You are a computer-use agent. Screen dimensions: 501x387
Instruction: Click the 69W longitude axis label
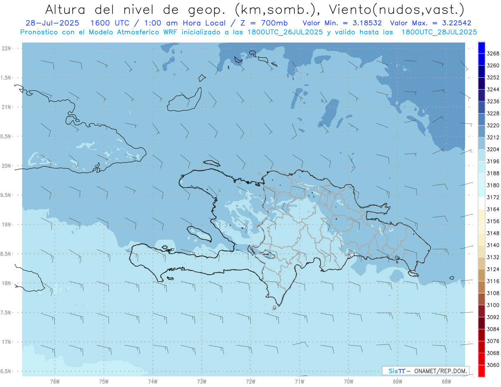(x=397, y=381)
